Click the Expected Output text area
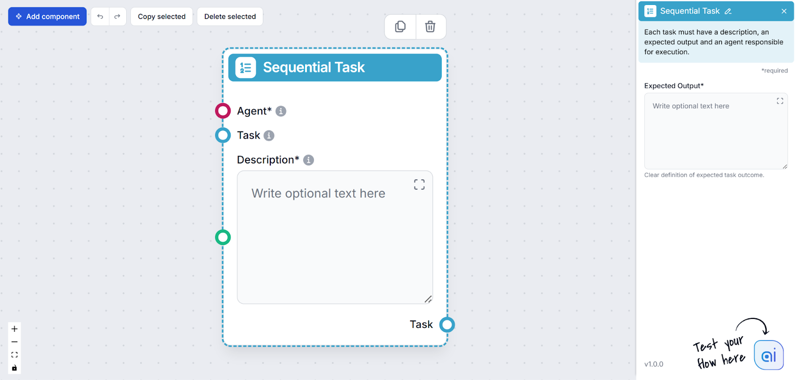795x380 pixels. pyautogui.click(x=715, y=134)
